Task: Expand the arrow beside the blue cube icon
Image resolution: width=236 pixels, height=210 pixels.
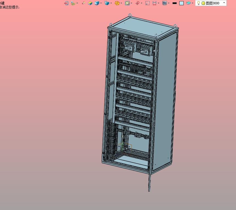Action: (101, 3)
